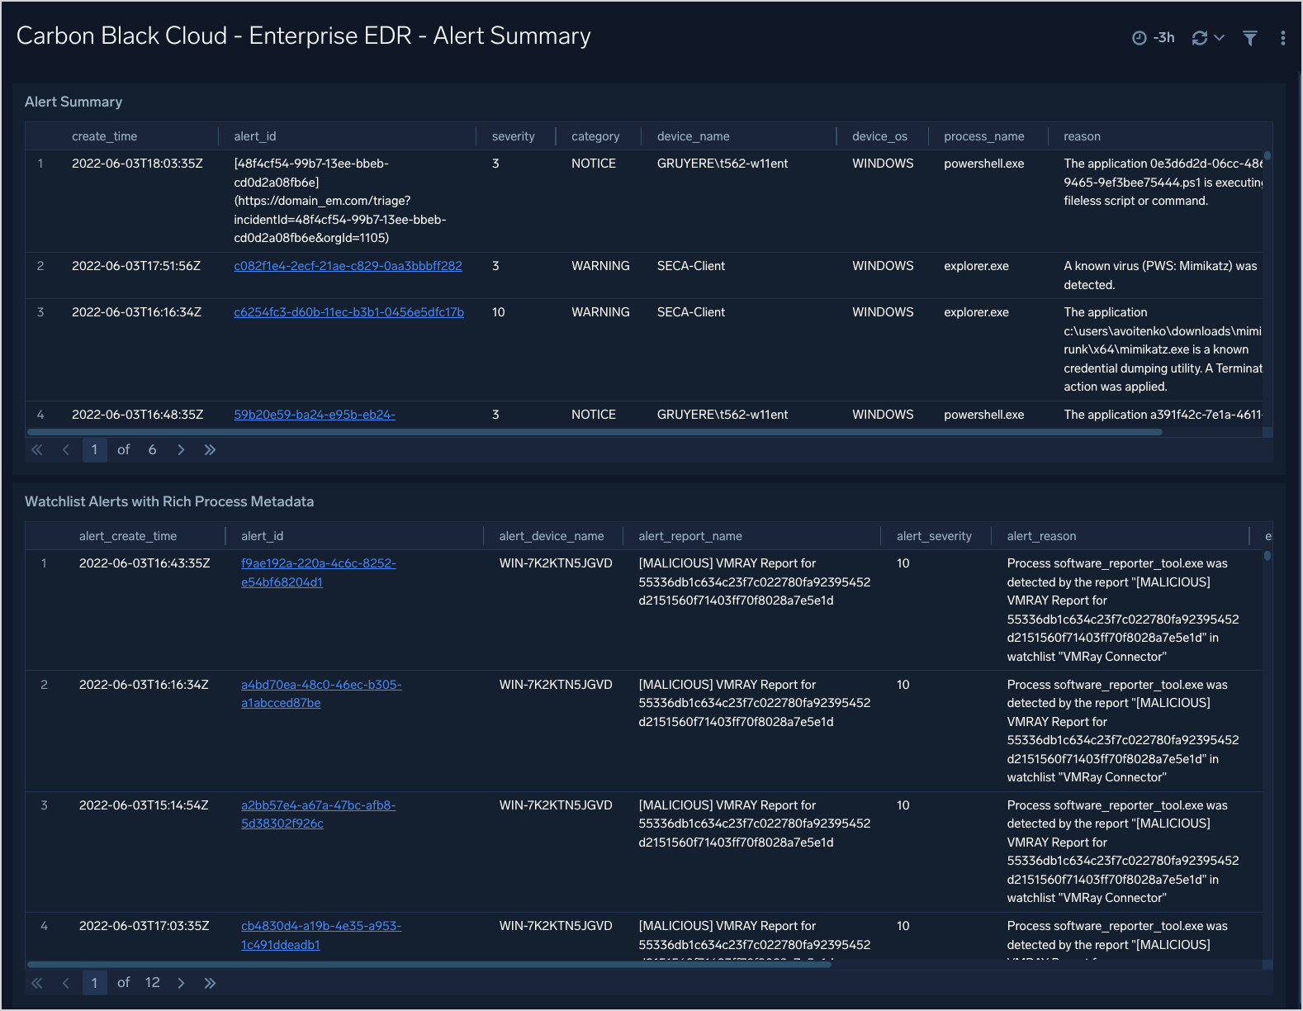Screen dimensions: 1303x1011
Task: Open alert link c6254fc3-d60b-11ec-b3b1-0456e5dfc17b
Action: tap(348, 312)
